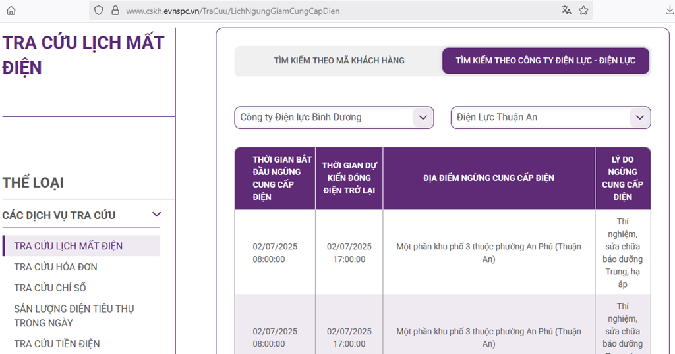Switch to TÌM KIẾM THEO MÃ KHÁCH HÀNG tab
Viewport: 675px width, 354px height.
pyautogui.click(x=339, y=61)
